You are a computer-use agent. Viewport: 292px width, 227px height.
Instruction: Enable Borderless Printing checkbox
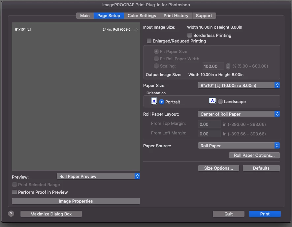click(190, 35)
